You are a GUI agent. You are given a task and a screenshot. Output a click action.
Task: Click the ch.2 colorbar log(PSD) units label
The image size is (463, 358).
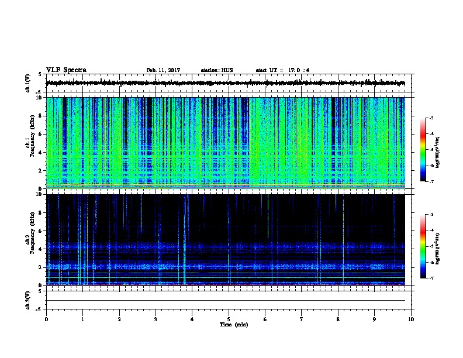(437, 249)
